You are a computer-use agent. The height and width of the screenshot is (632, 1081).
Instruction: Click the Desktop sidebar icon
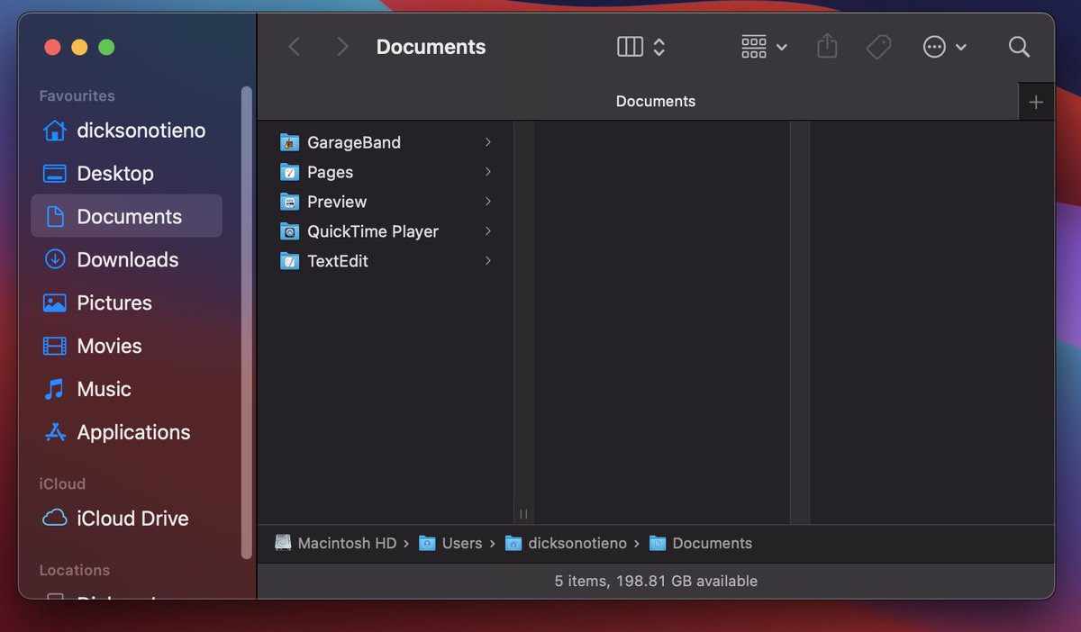(x=55, y=174)
